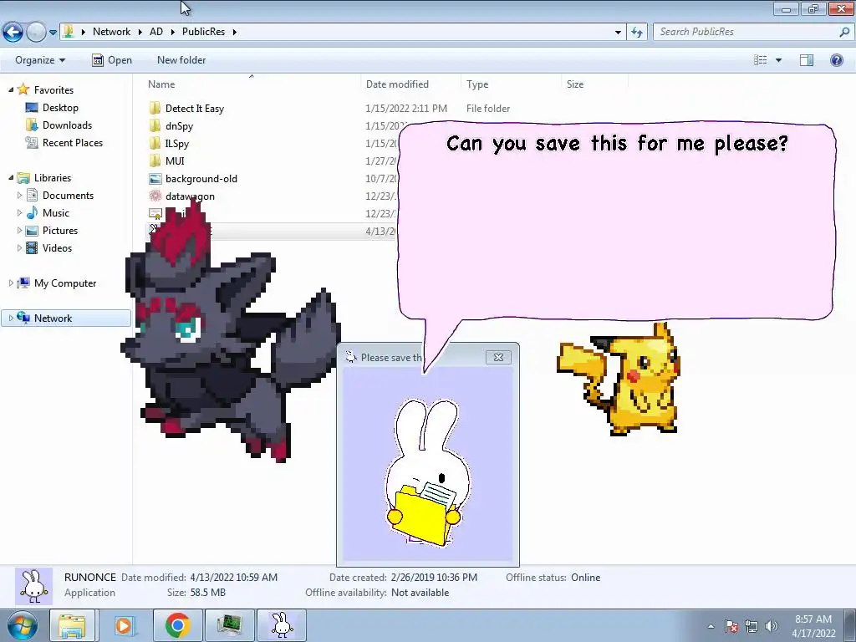The width and height of the screenshot is (856, 642).
Task: Open the Windows Start menu
Action: (x=23, y=625)
